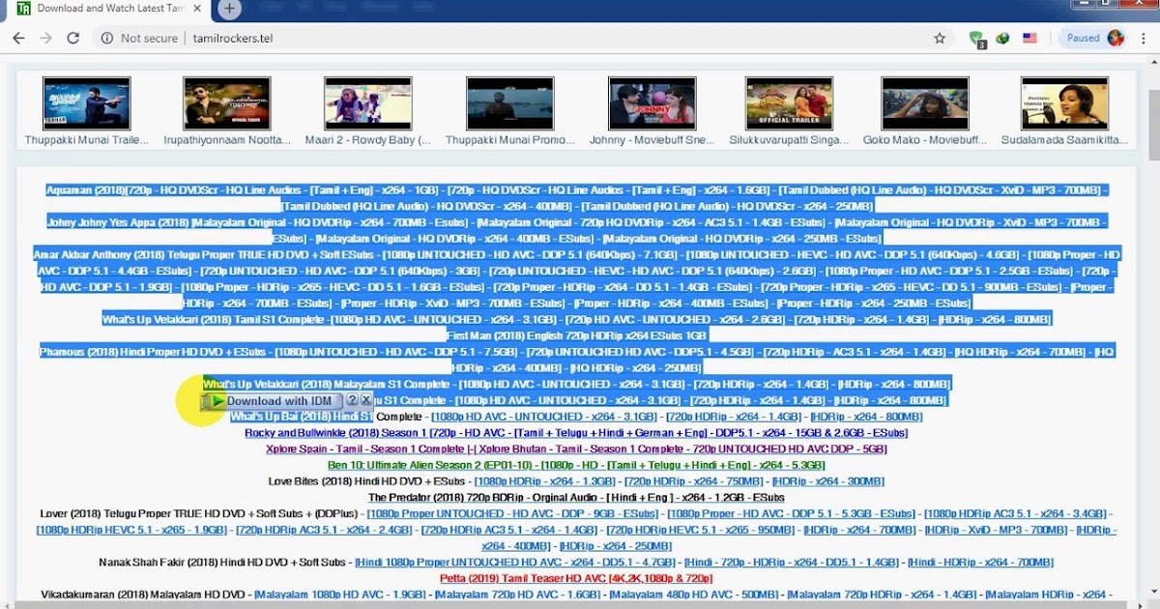The height and width of the screenshot is (609, 1160).
Task: Open the Johnny Moviebuff Sneak thumbnail
Action: [652, 103]
